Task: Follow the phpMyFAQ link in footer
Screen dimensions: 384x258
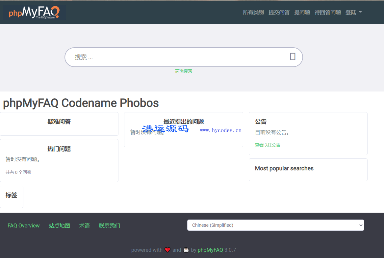Action: tap(210, 250)
